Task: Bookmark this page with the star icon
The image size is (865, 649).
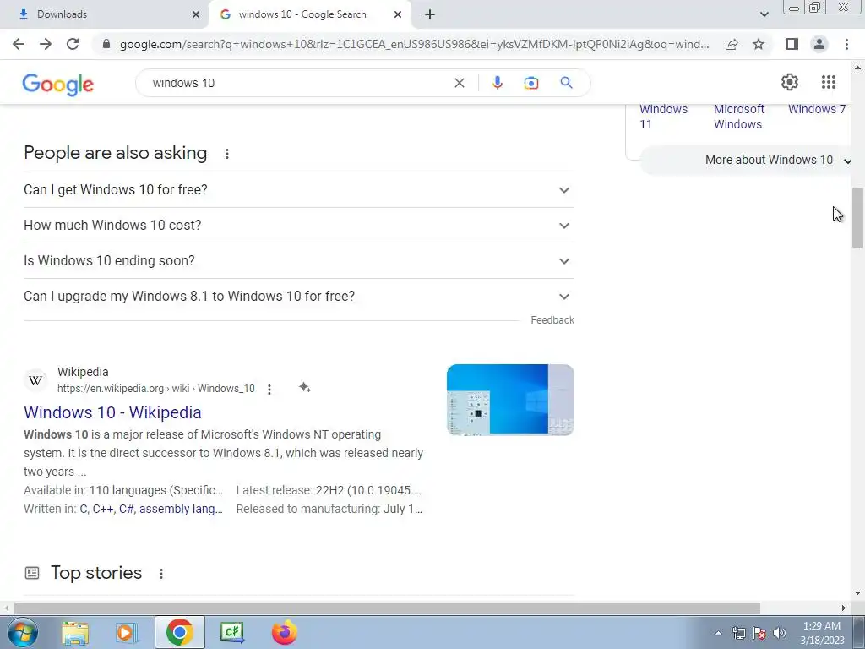Action: pyautogui.click(x=759, y=44)
